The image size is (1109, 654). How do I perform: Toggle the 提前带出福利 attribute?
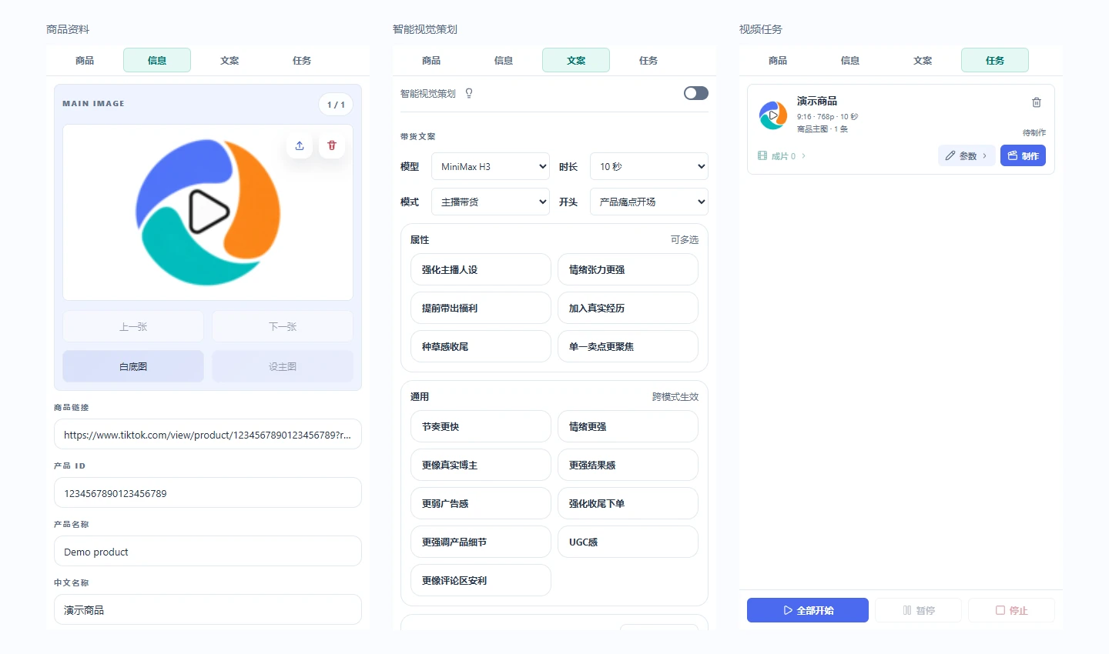(481, 308)
